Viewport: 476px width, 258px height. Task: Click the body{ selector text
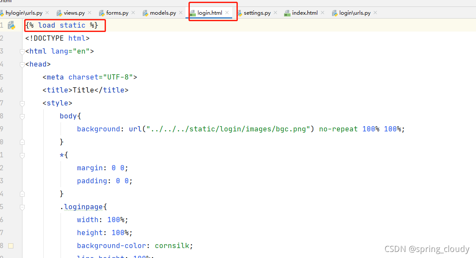click(70, 116)
